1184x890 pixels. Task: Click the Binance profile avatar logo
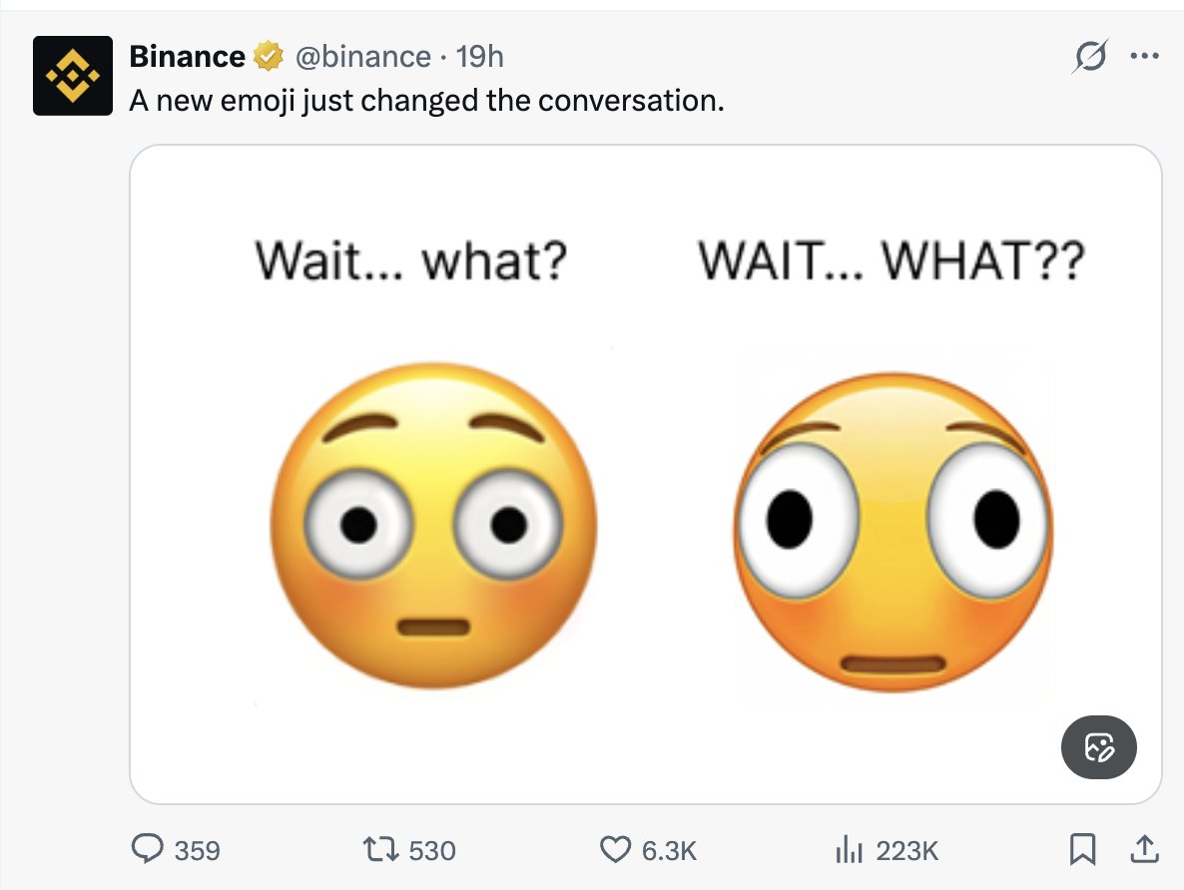click(x=72, y=76)
